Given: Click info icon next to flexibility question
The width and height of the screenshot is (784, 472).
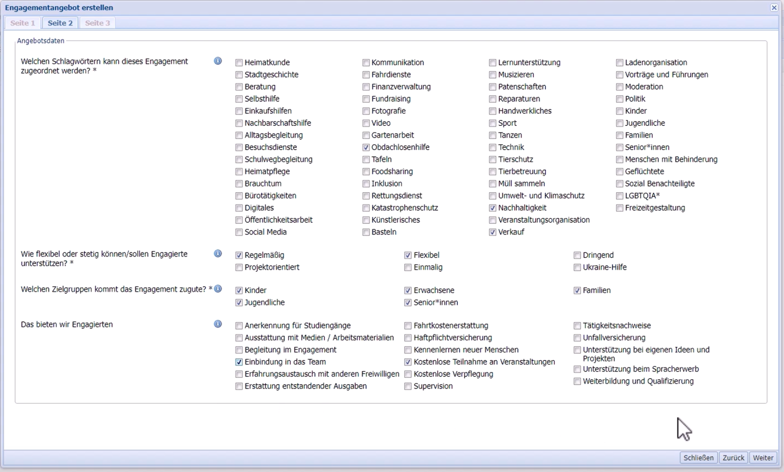Looking at the screenshot, I should pyautogui.click(x=217, y=254).
